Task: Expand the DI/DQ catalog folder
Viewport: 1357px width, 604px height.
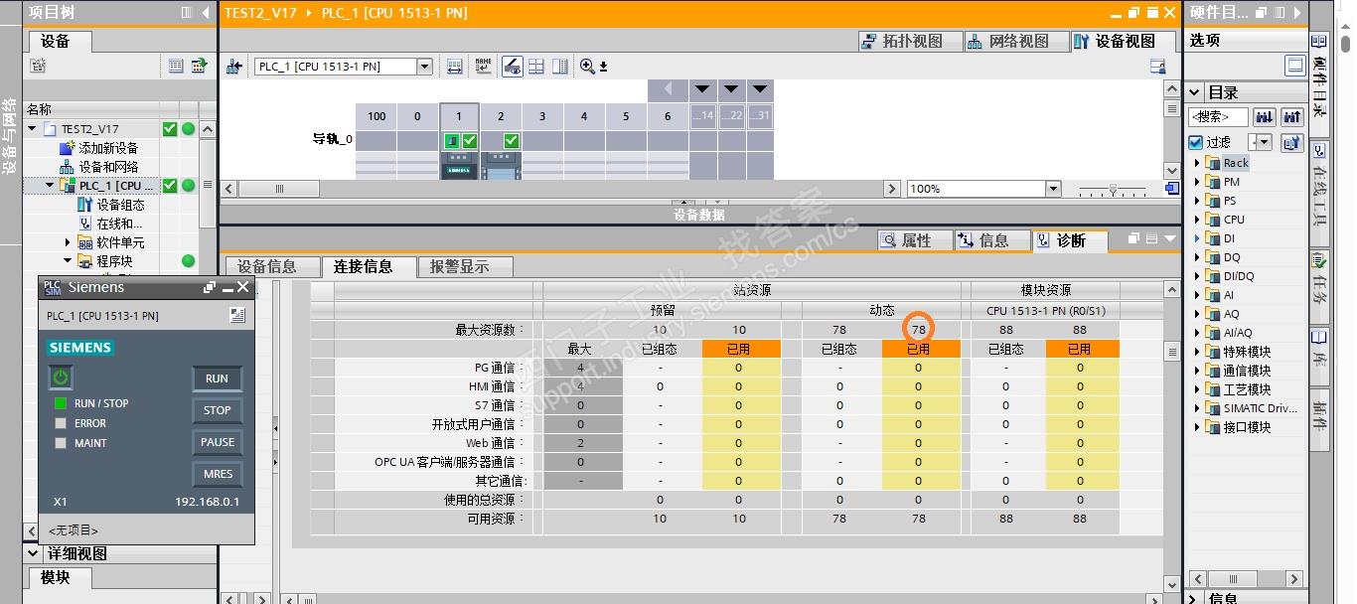Action: tap(1197, 276)
